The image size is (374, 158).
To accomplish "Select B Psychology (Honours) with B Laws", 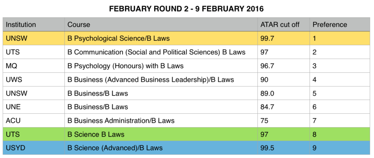I will click(x=125, y=66).
